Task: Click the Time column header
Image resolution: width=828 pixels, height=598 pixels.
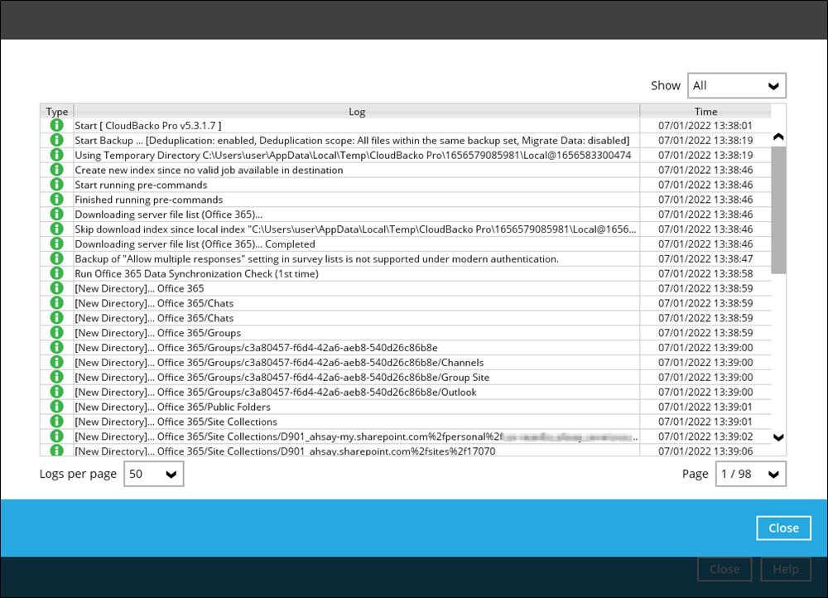Action: [705, 112]
